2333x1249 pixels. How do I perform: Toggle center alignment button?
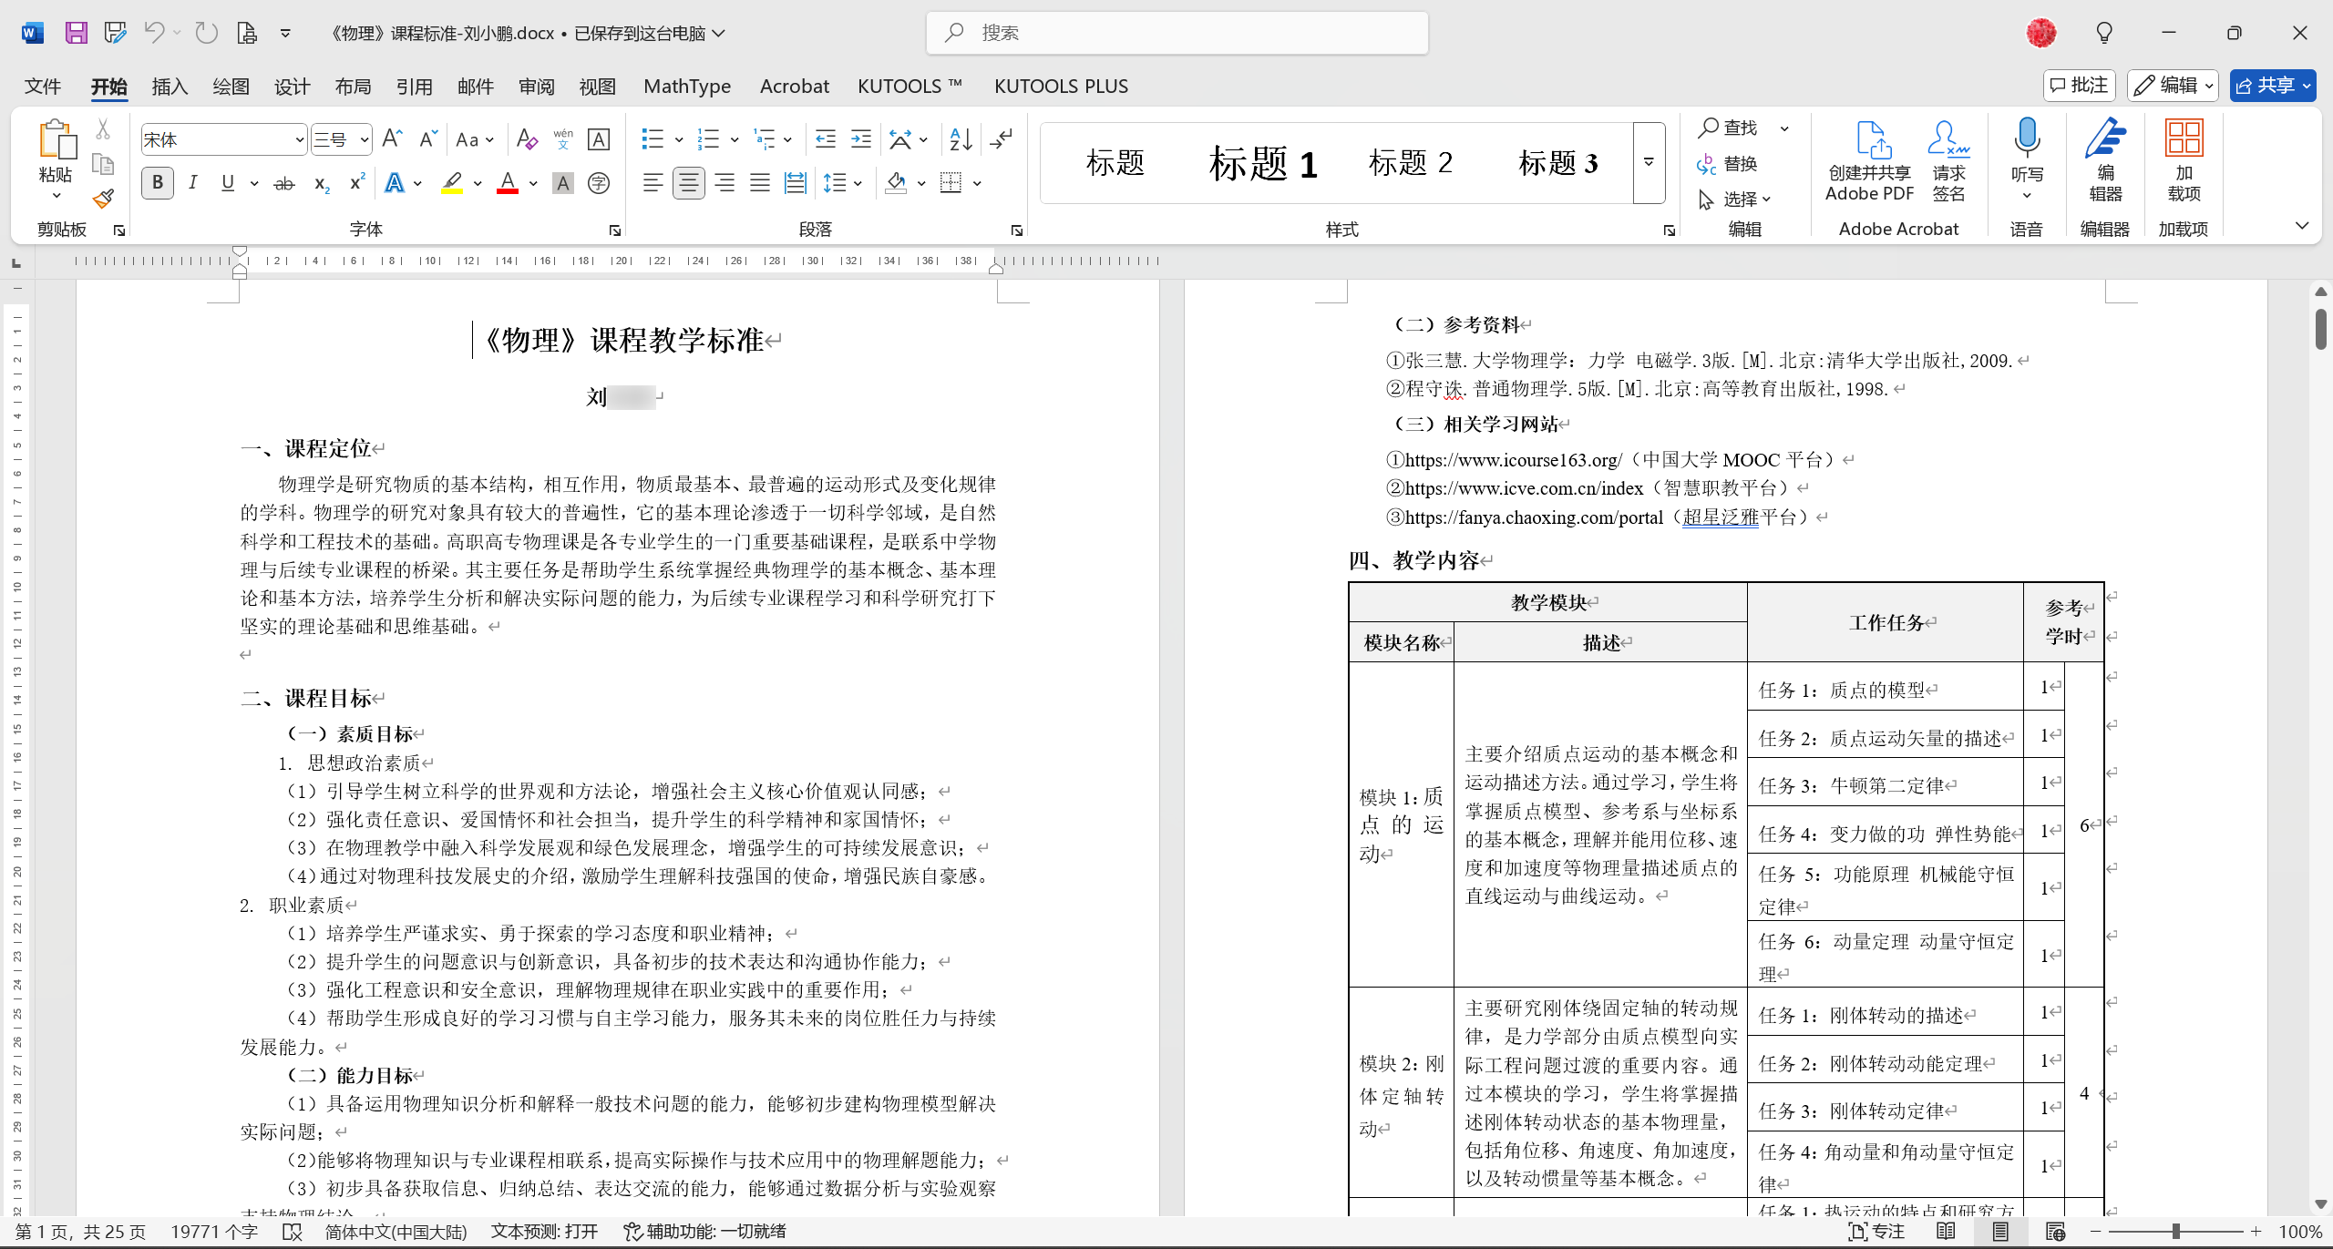point(688,183)
